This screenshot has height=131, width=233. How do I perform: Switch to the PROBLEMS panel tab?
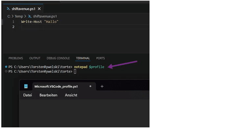click(x=16, y=58)
